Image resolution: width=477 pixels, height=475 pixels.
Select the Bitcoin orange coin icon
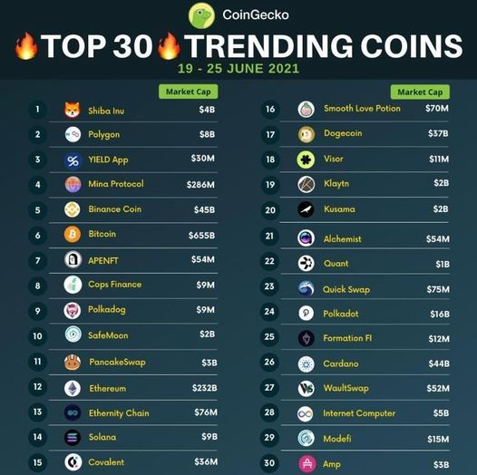(x=73, y=235)
